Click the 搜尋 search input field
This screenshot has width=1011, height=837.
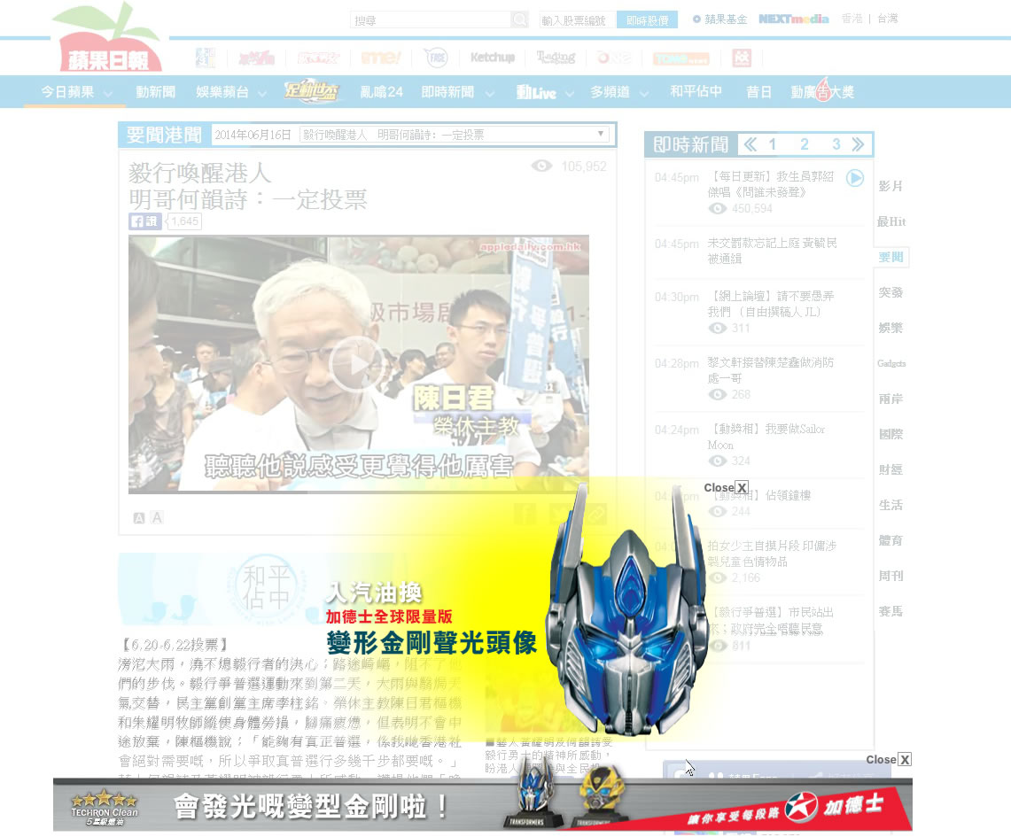(432, 20)
